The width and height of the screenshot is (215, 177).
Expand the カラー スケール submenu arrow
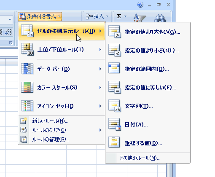pyautogui.click(x=100, y=88)
